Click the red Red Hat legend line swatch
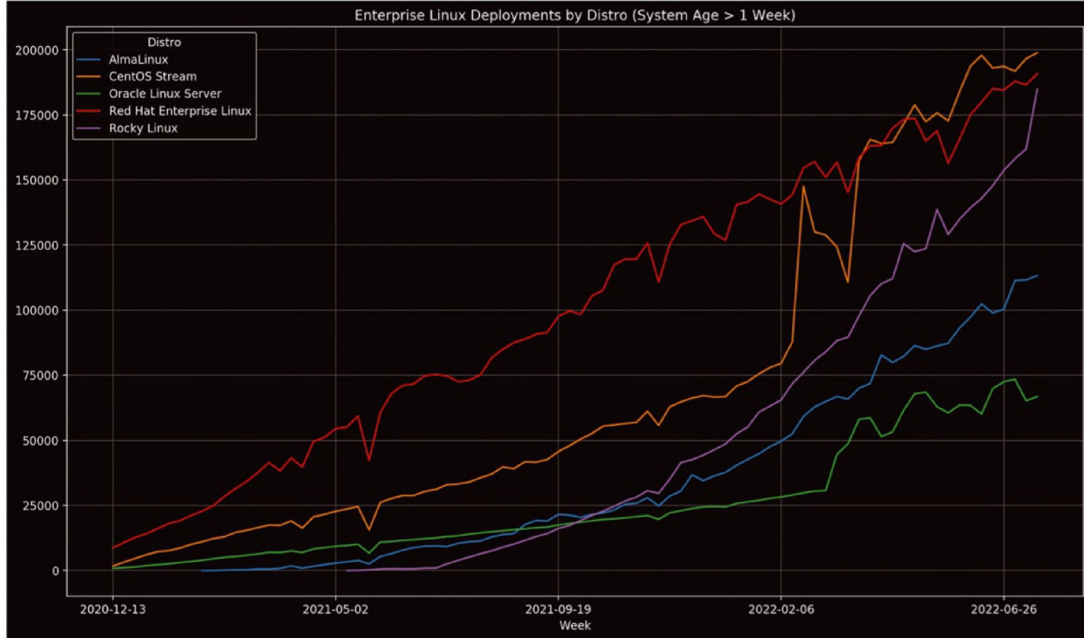 tap(88, 111)
